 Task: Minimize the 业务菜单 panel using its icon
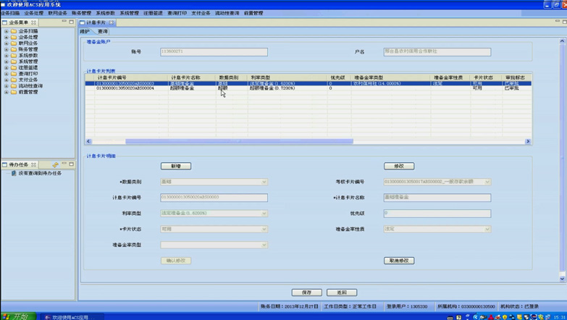pos(64,22)
